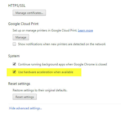
Task: Click the Reset settings section heading
Action: tap(19, 84)
